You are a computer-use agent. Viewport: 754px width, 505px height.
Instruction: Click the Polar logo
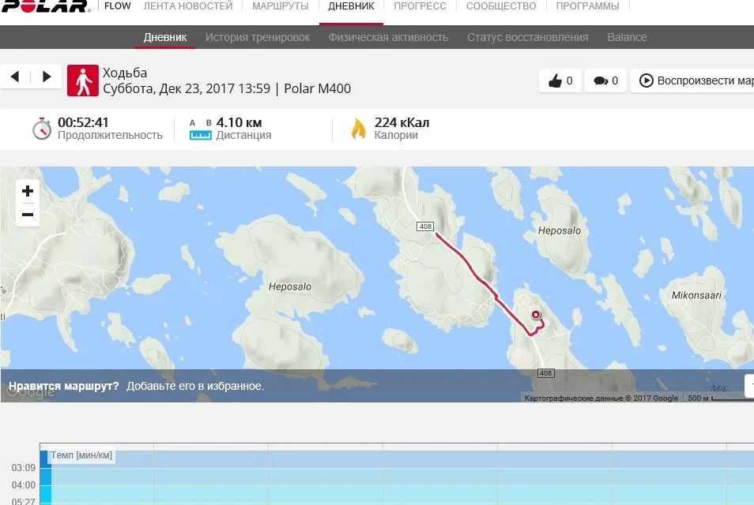pyautogui.click(x=45, y=6)
